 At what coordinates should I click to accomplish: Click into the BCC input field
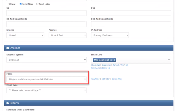131,13
